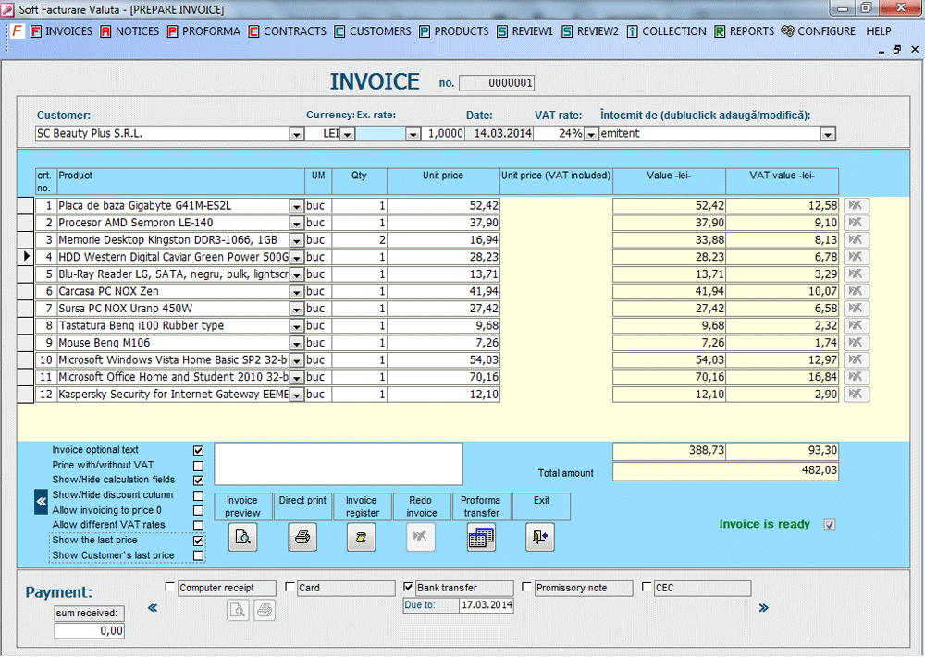Enable Allow different VAT rates checkbox

click(198, 526)
